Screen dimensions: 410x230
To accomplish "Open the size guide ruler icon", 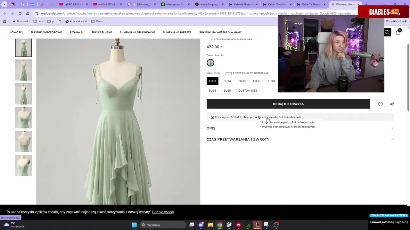I will coord(228,73).
